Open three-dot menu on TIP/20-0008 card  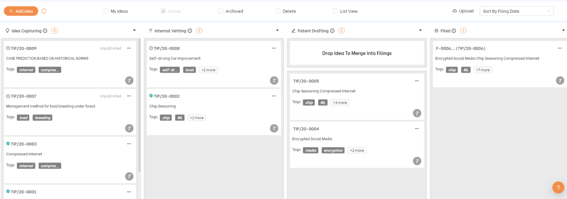pyautogui.click(x=274, y=48)
